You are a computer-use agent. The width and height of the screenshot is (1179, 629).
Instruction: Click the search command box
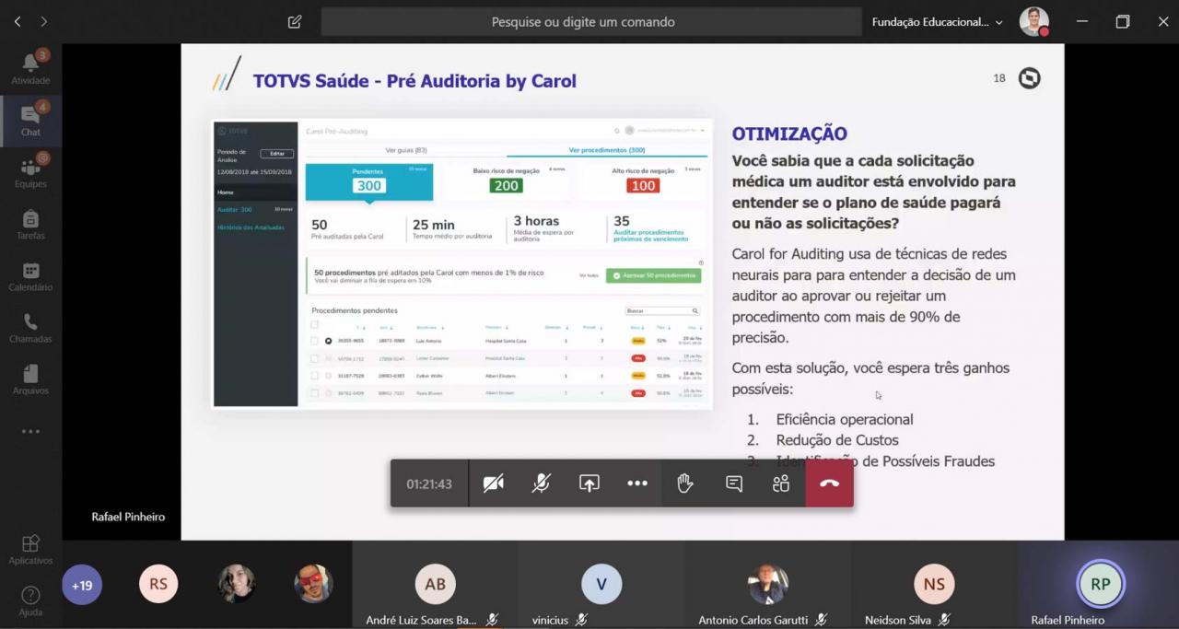(591, 21)
